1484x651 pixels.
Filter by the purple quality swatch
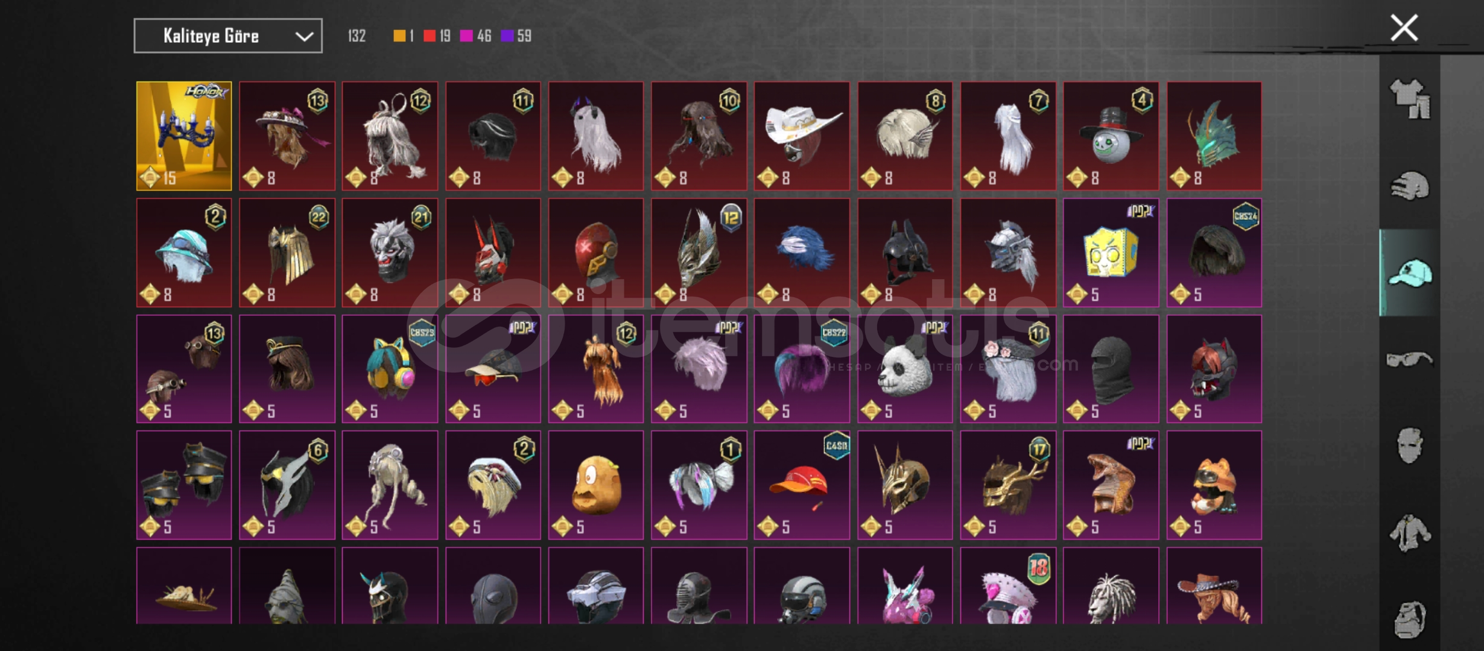coord(507,36)
